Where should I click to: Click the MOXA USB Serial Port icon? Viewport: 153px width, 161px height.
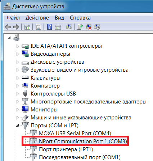pyautogui.click(x=33, y=133)
